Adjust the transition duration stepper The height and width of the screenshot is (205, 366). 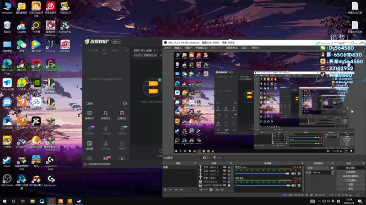(333, 173)
